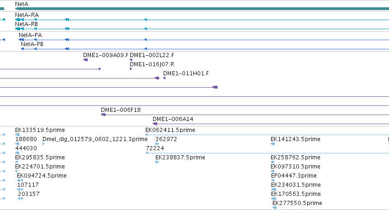Select the EK258762.5prime EST label
The height and width of the screenshot is (210, 389).
pyautogui.click(x=295, y=158)
